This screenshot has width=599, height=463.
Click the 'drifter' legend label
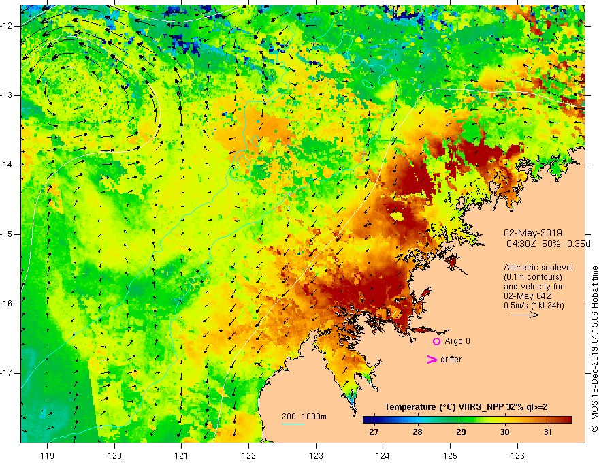click(451, 360)
